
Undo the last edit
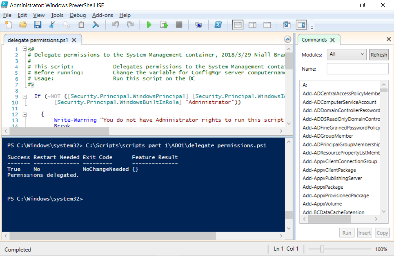pyautogui.click(x=116, y=25)
